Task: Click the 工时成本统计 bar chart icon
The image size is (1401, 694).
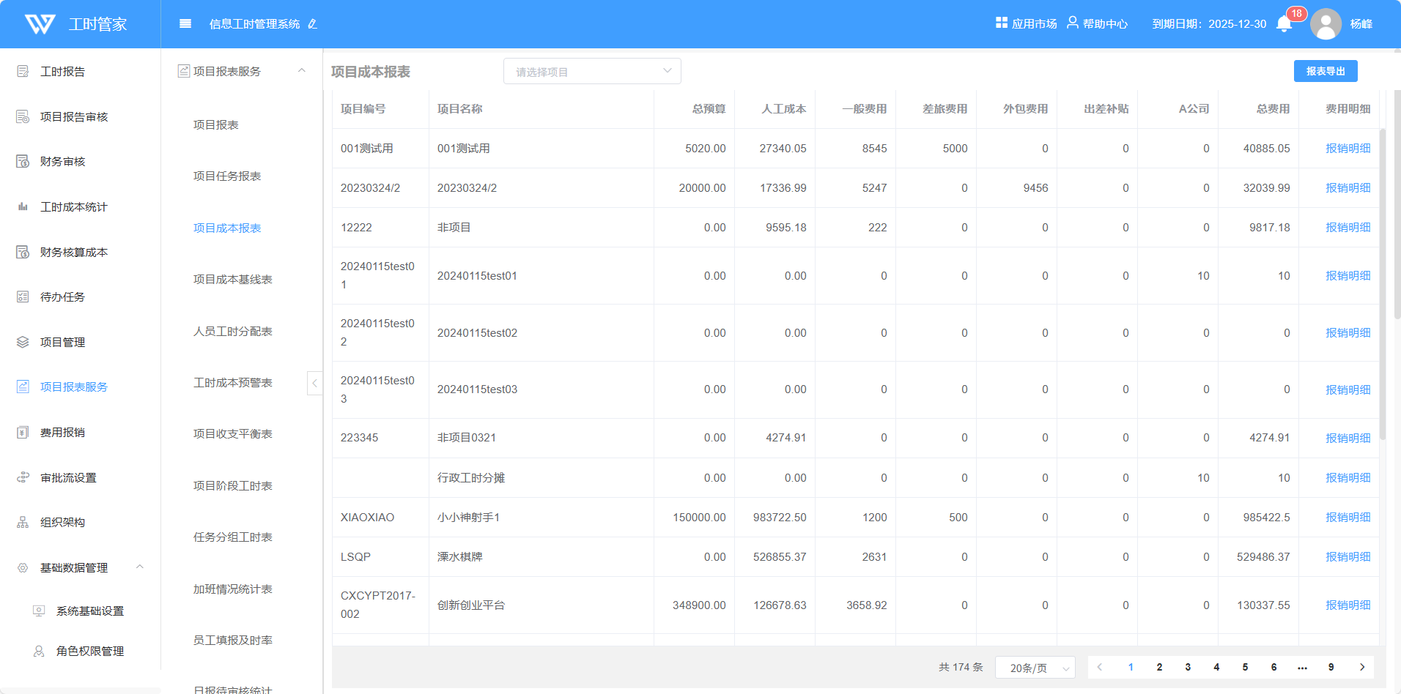Action: tap(23, 207)
